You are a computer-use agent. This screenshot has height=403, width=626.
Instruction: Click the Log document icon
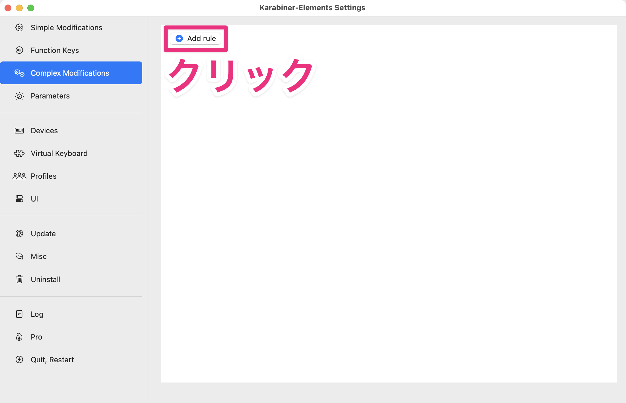pos(19,314)
